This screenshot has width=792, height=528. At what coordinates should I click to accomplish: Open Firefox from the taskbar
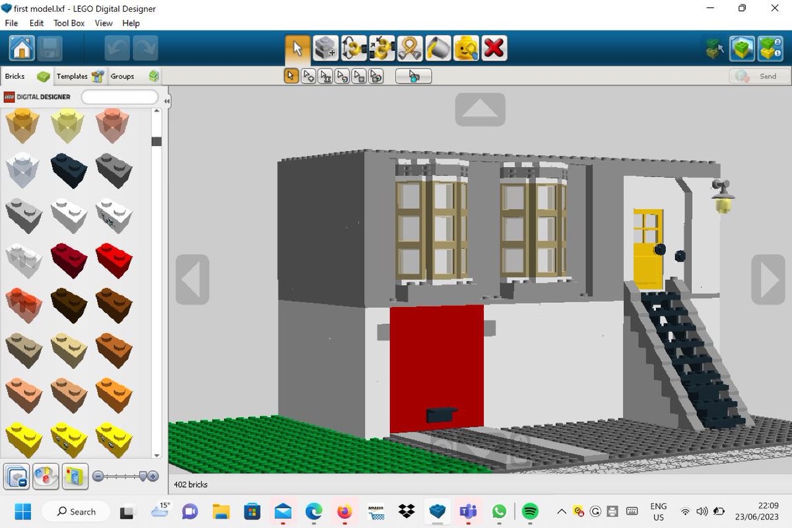(345, 511)
